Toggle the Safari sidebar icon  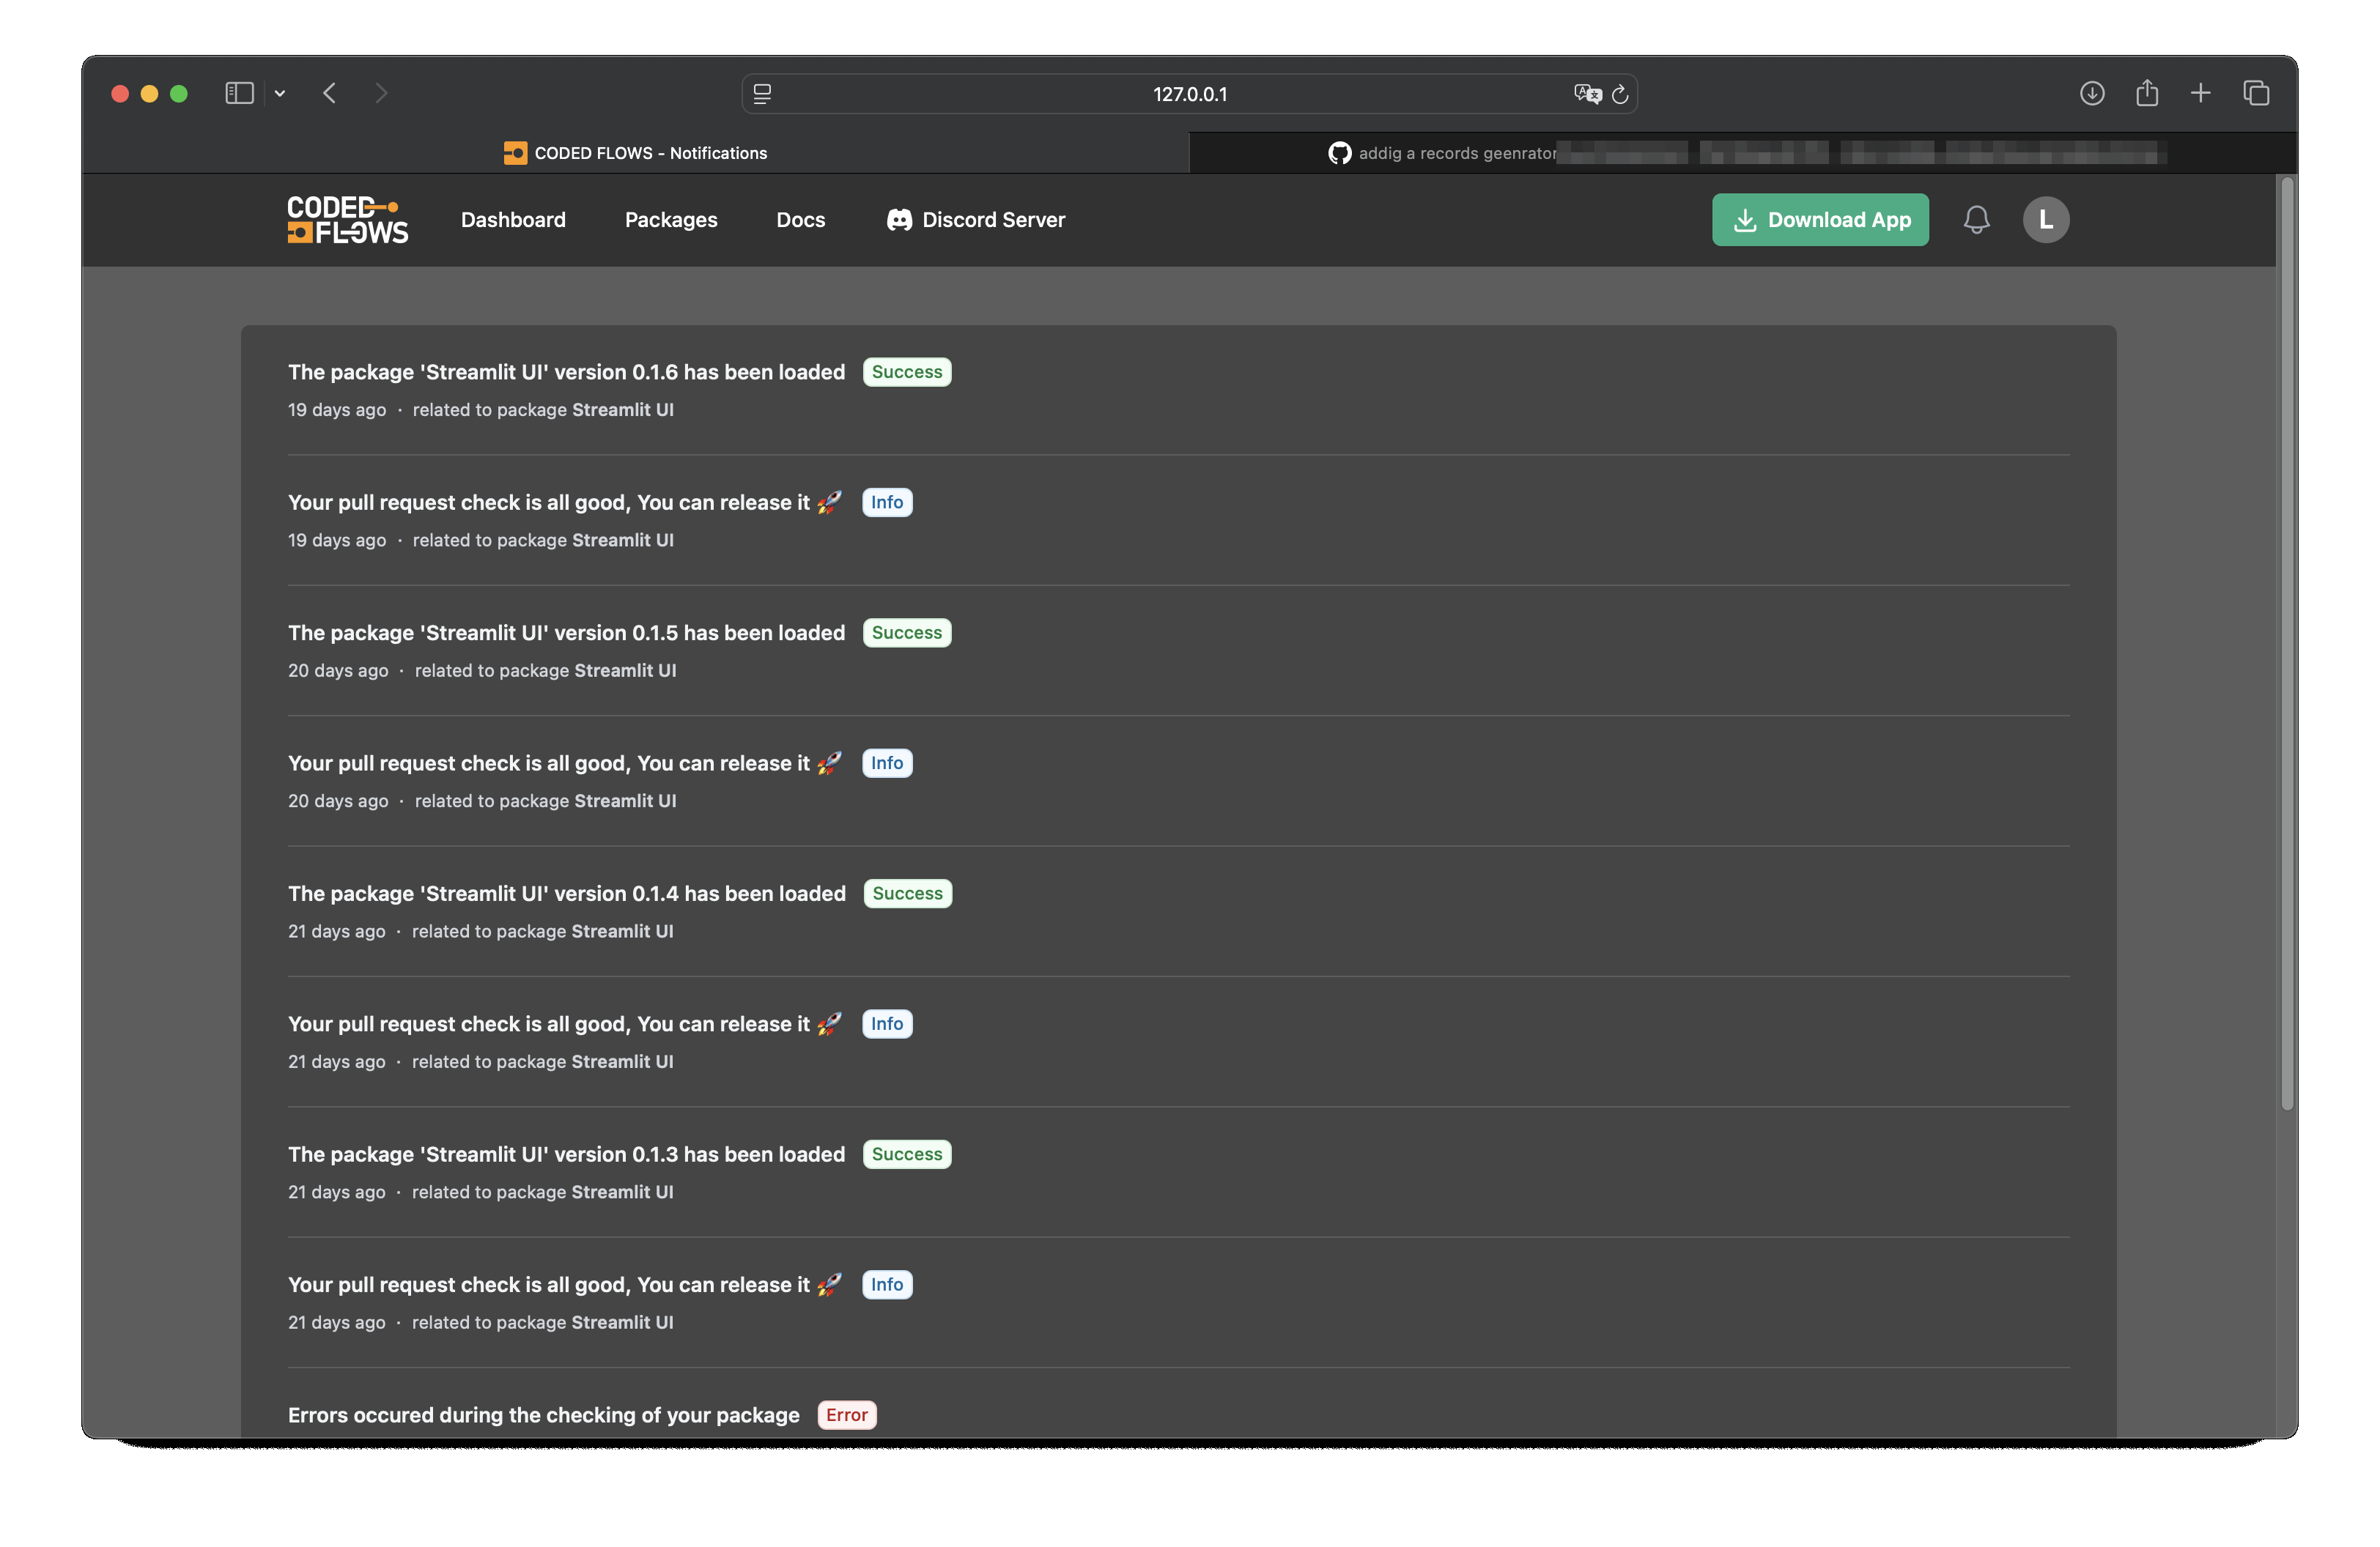pos(239,93)
